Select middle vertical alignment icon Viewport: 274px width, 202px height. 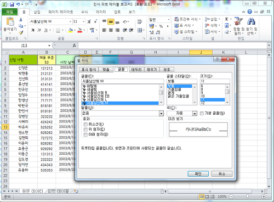pos(111,22)
